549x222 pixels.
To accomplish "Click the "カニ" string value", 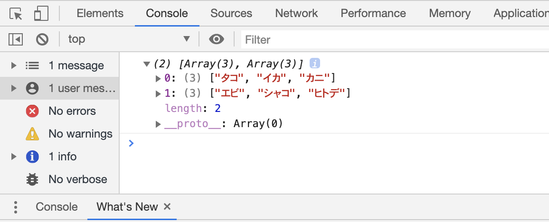I will pos(315,78).
